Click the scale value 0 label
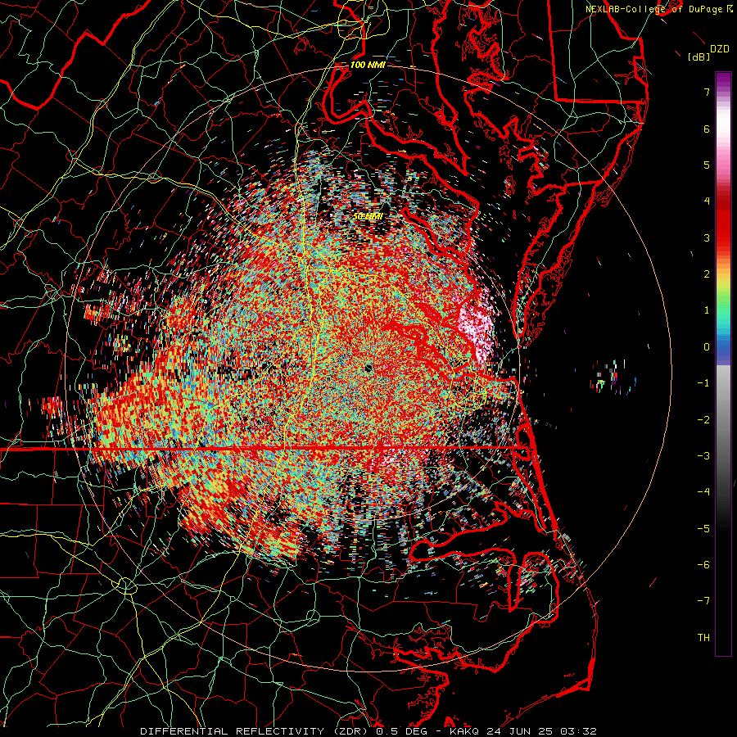Viewport: 737px width, 737px height. coord(707,347)
